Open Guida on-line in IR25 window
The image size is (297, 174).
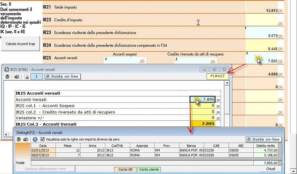(x=63, y=76)
